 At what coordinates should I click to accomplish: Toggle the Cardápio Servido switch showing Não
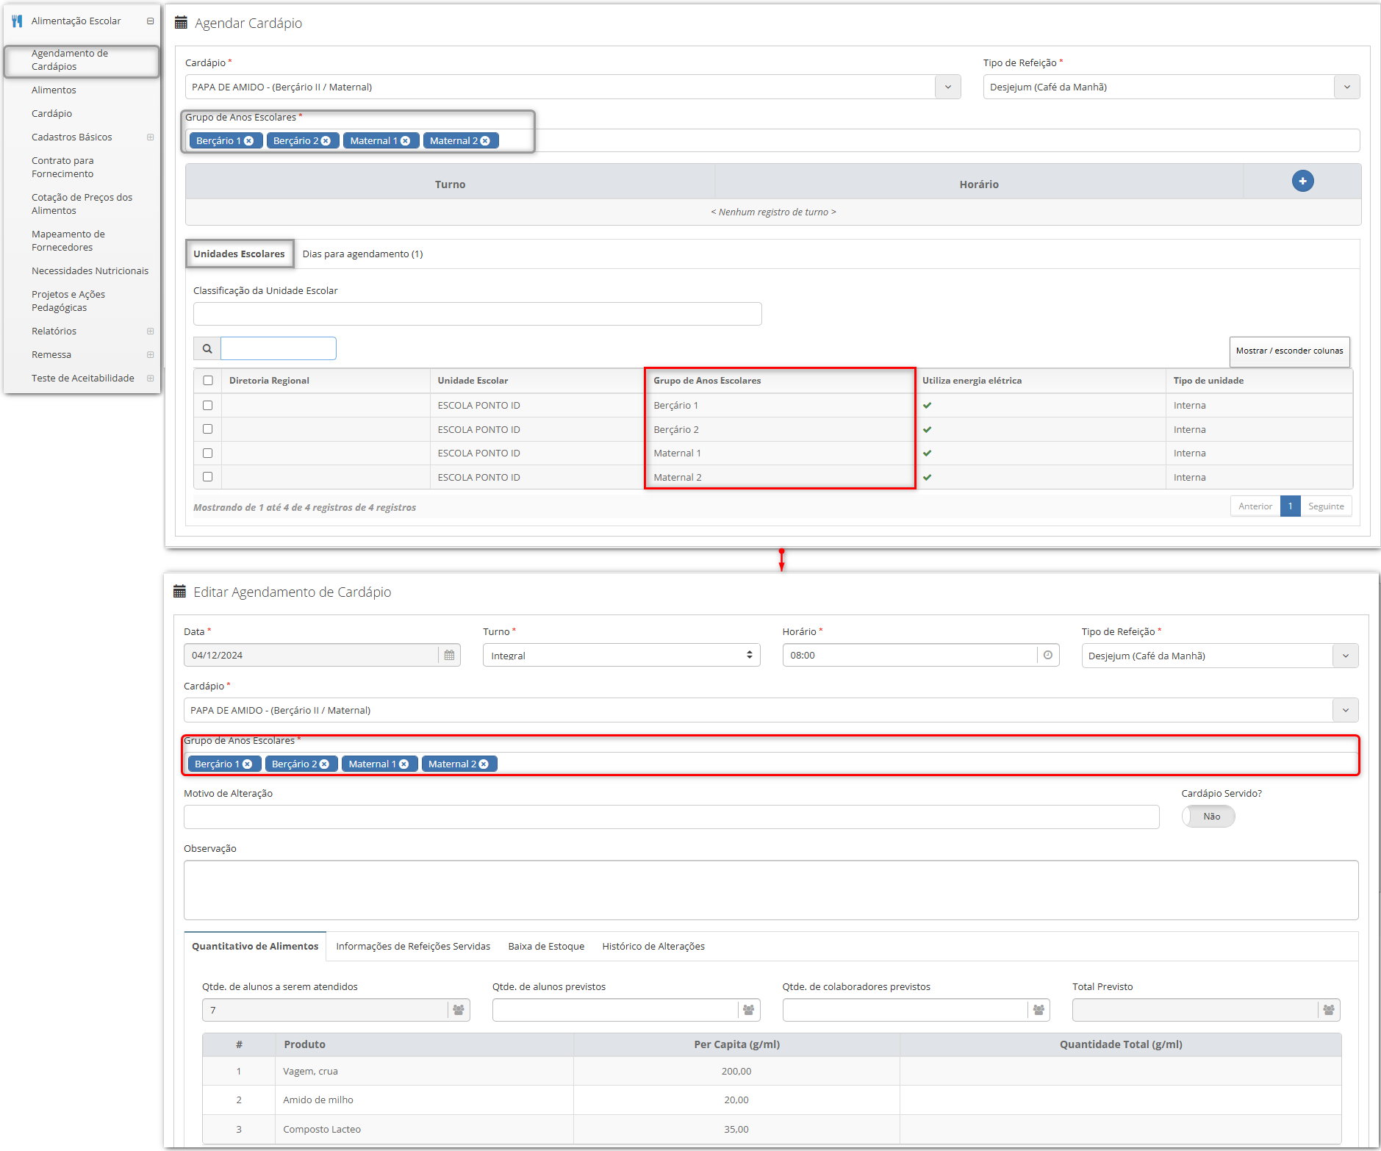pyautogui.click(x=1208, y=817)
